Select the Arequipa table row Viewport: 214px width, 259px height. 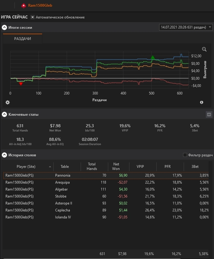pos(106,182)
